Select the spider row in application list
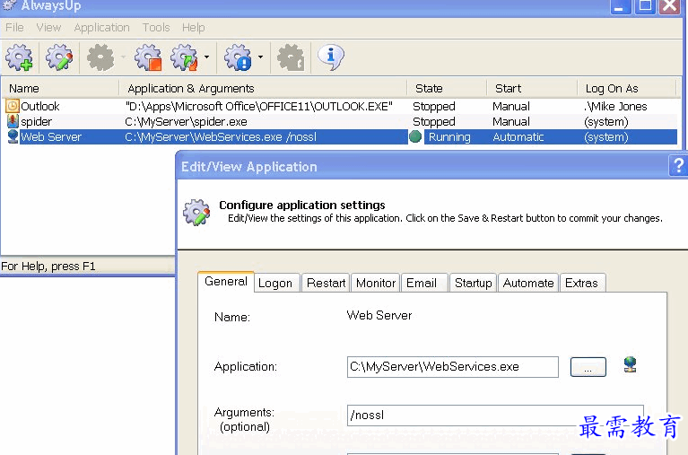This screenshot has height=455, width=688. click(x=36, y=121)
